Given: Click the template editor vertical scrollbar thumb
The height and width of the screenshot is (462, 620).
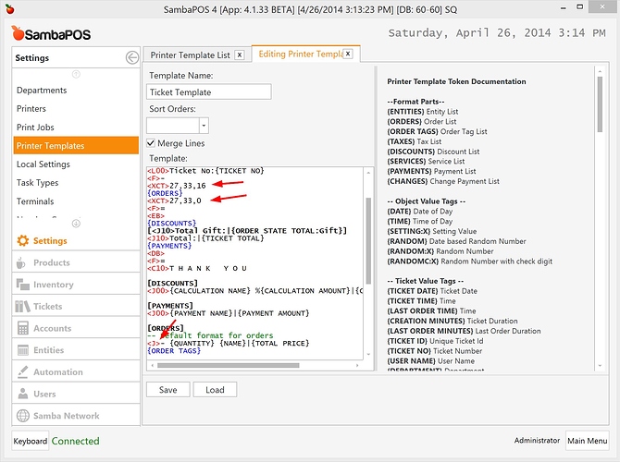Looking at the screenshot, I should pos(368,240).
